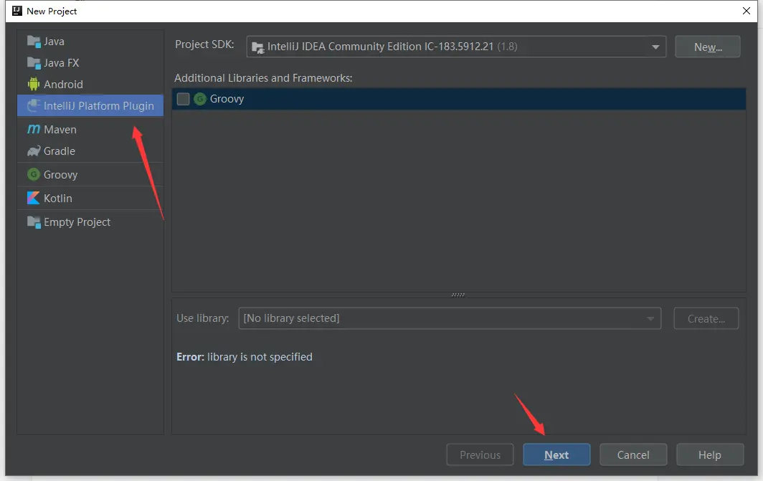Screen dimensions: 763x481
Task: Choose the Kotlin project type label
Action: [58, 199]
